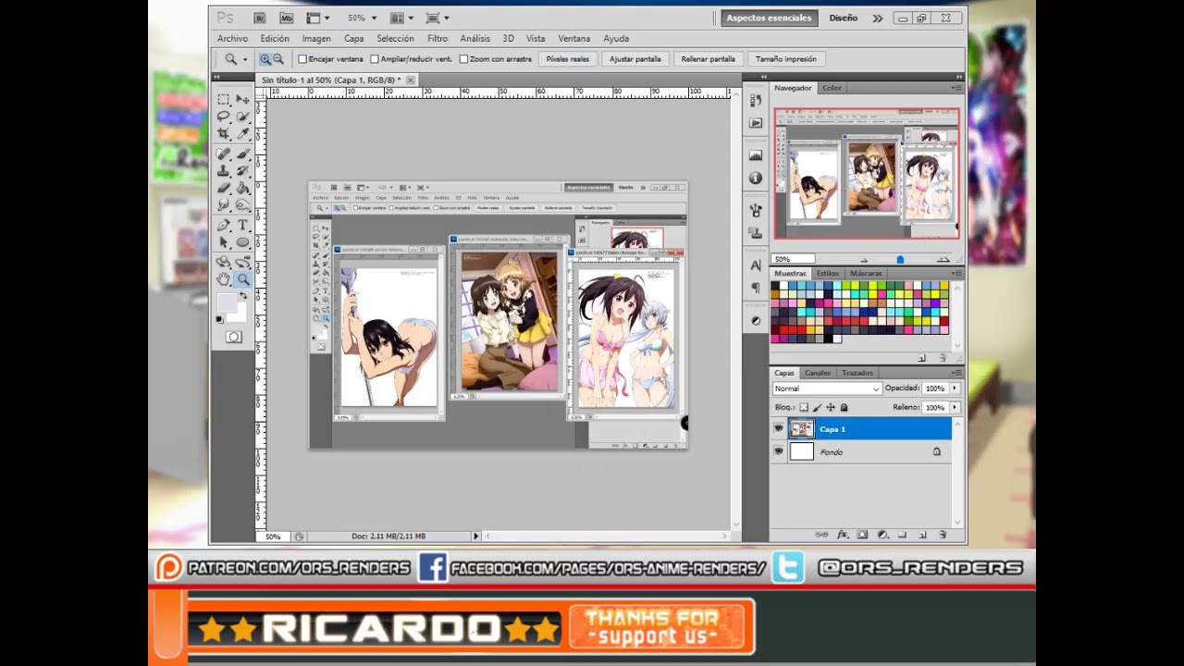Open the screen mode dropdown
This screenshot has width=1184, height=666.
(437, 18)
